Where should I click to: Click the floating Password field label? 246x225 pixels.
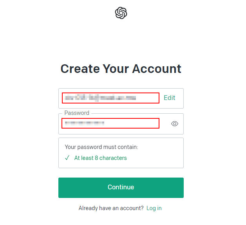77,113
